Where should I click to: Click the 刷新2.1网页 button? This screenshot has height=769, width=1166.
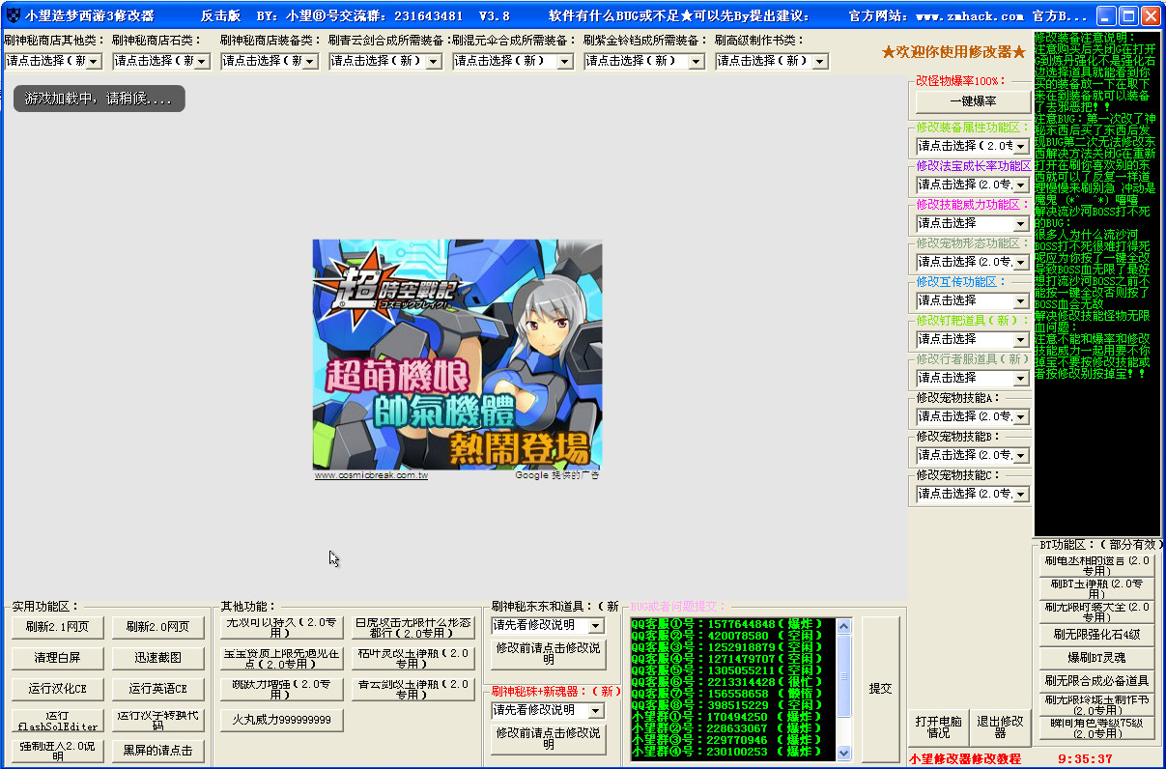point(58,627)
